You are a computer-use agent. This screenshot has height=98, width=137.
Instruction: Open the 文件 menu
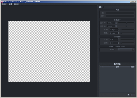pyautogui.click(x=4, y=4)
